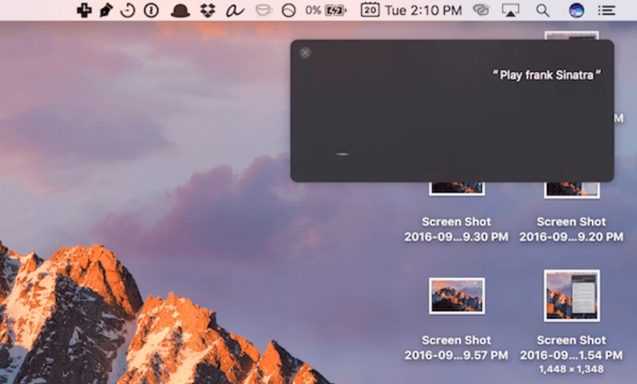Open the plus-cross menu bar icon
The height and width of the screenshot is (384, 637).
pyautogui.click(x=84, y=10)
